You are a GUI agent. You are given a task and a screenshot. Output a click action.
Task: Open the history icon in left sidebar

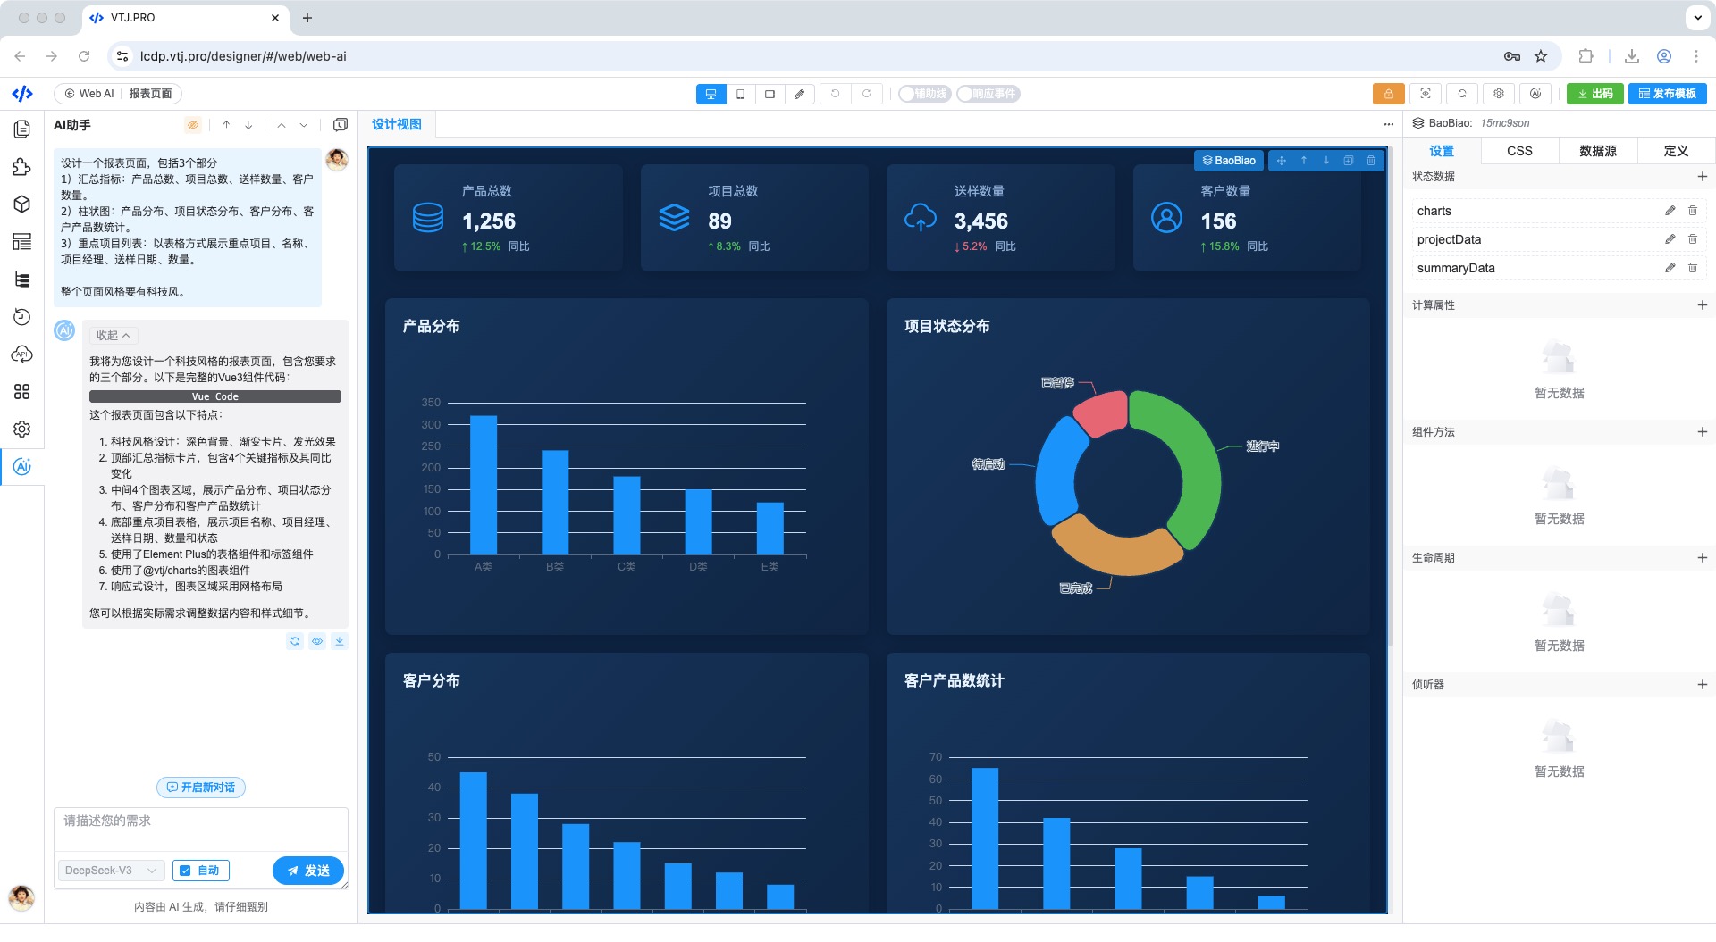22,317
